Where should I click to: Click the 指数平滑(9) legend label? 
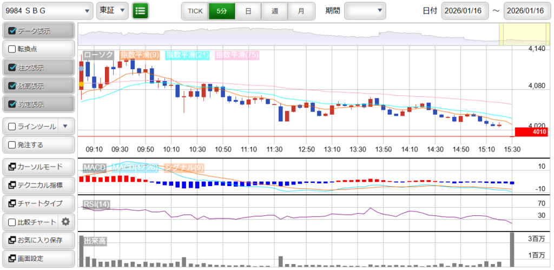click(140, 55)
